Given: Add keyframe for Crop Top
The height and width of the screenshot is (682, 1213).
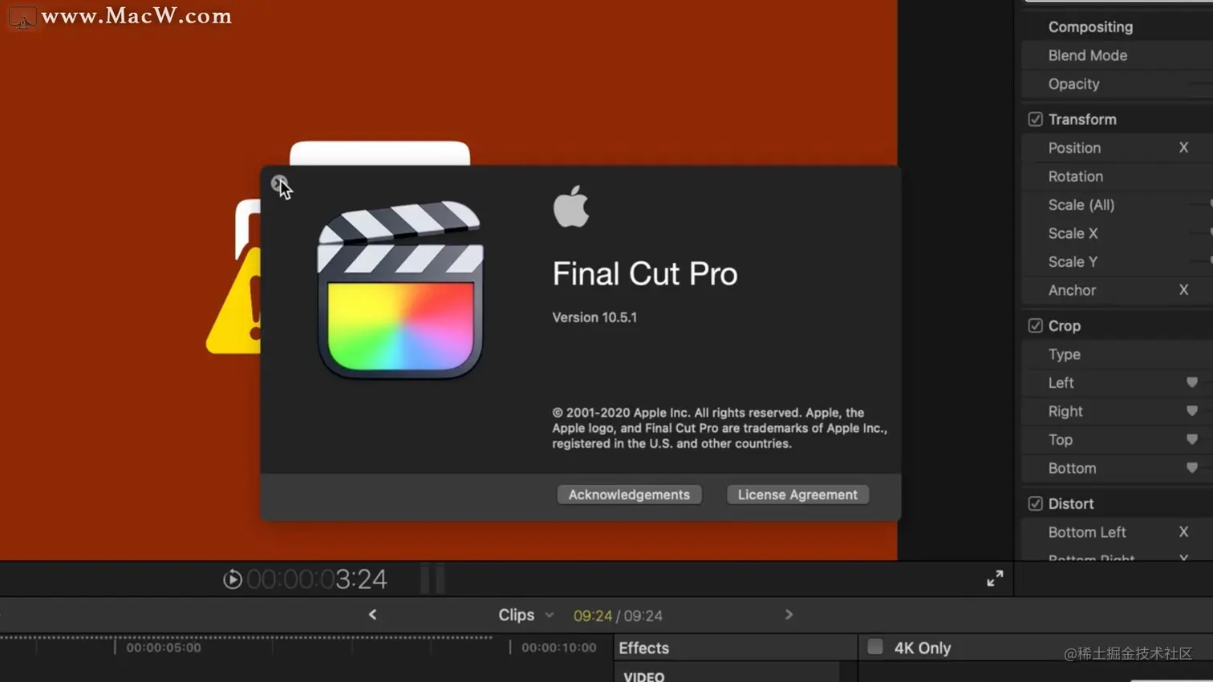Looking at the screenshot, I should tap(1192, 440).
